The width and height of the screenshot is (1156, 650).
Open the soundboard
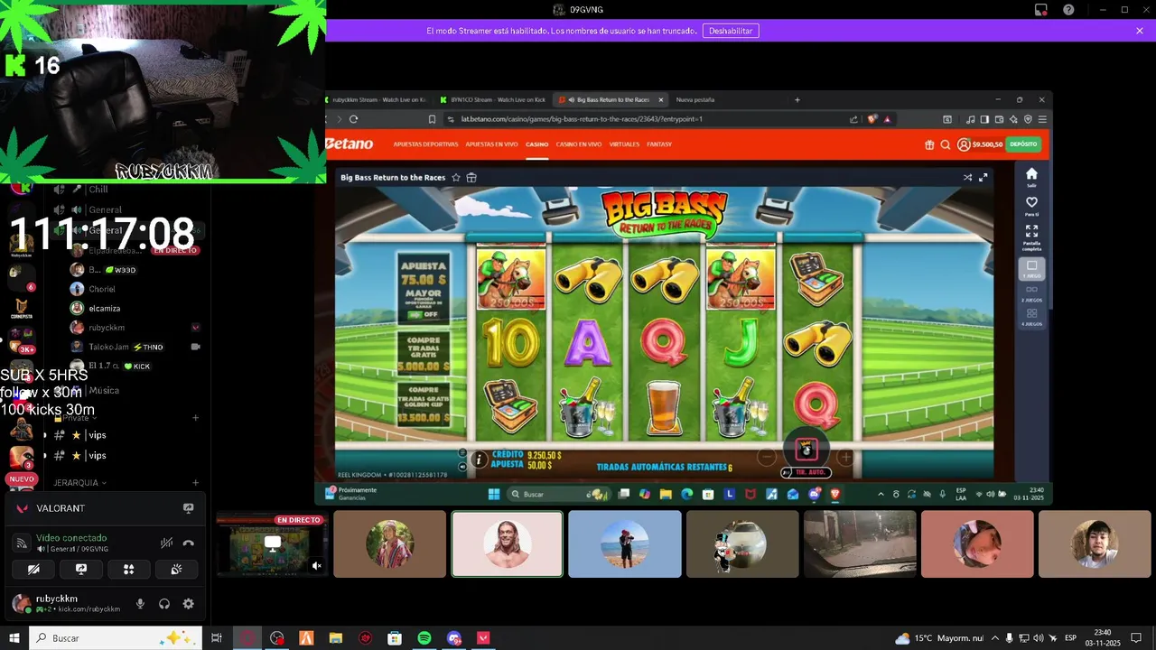(x=176, y=569)
